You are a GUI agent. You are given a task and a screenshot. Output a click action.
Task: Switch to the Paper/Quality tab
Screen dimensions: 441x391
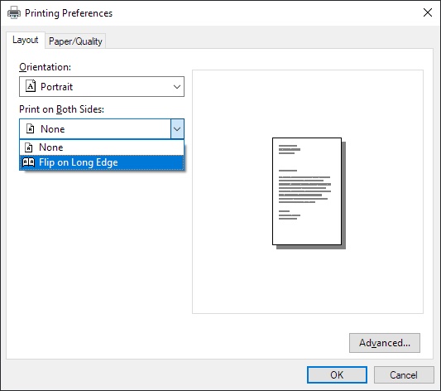coord(75,41)
